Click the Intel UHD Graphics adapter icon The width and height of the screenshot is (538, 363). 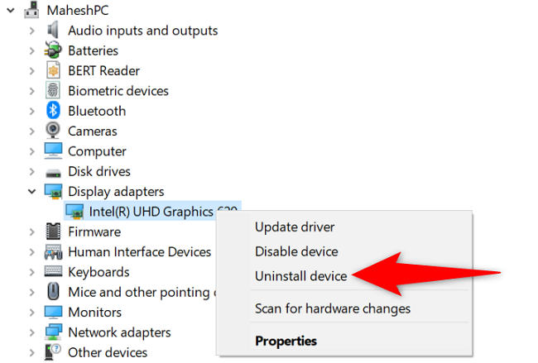point(75,212)
